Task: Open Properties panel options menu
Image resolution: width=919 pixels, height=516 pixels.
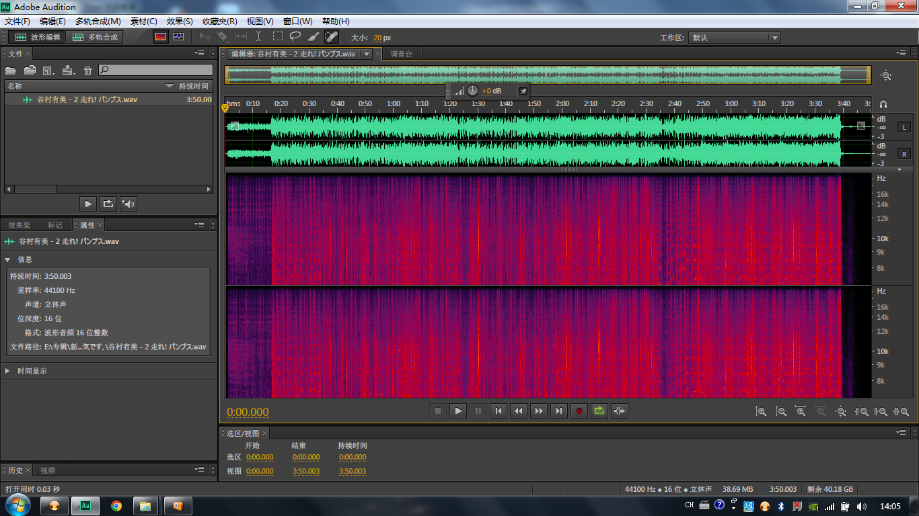Action: click(x=200, y=224)
